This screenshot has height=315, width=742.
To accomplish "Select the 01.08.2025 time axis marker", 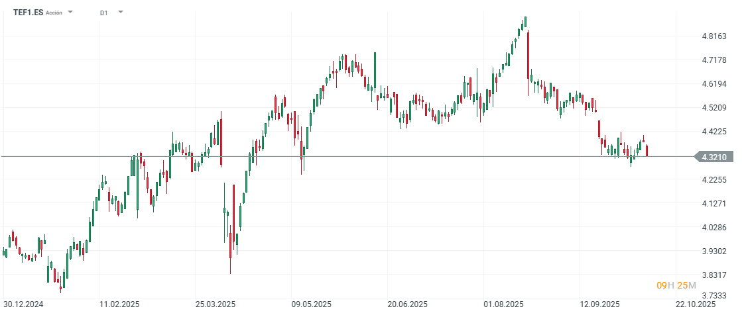I will [504, 304].
